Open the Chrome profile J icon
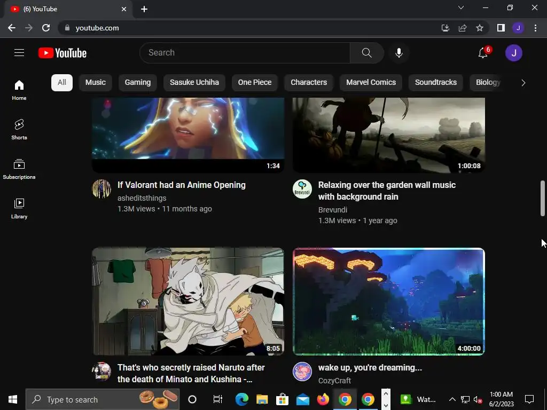The image size is (547, 410). tap(518, 28)
